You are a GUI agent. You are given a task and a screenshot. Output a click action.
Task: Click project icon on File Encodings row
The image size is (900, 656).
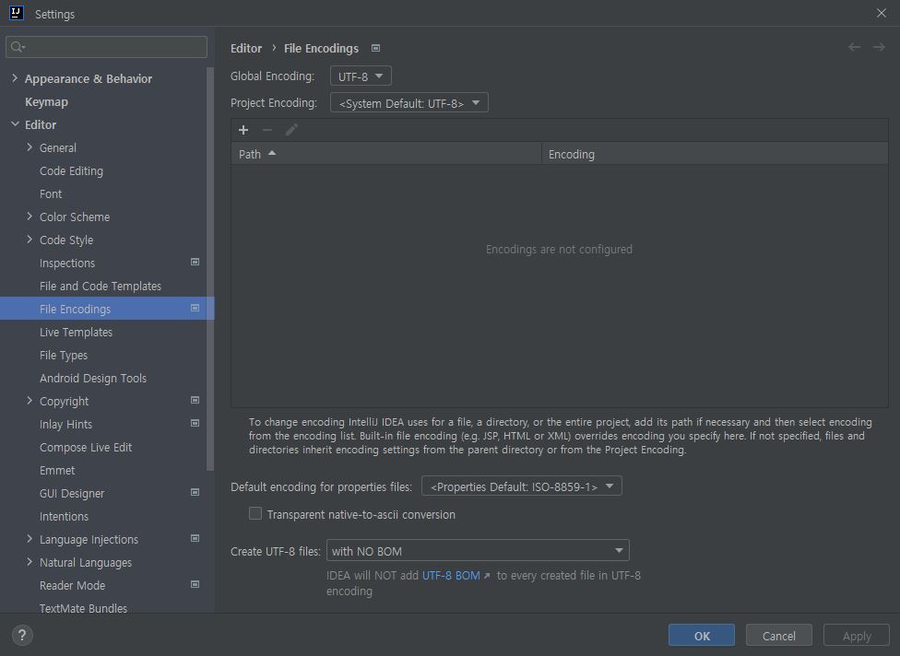coord(195,308)
